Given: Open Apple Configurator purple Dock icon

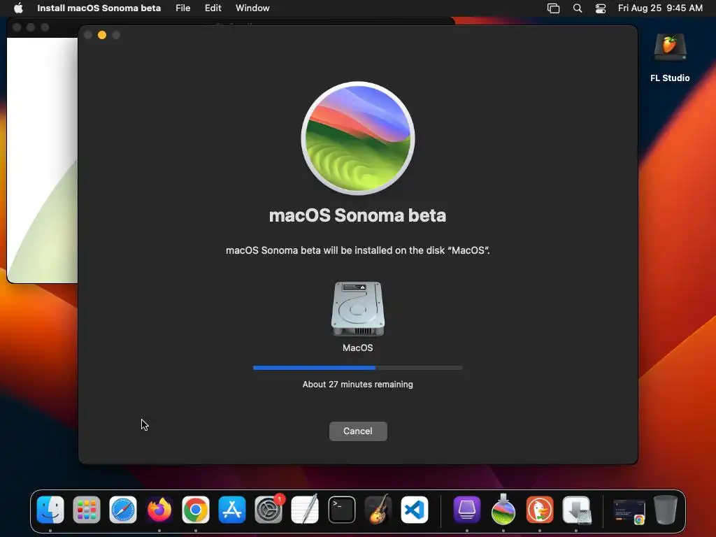Looking at the screenshot, I should point(466,509).
